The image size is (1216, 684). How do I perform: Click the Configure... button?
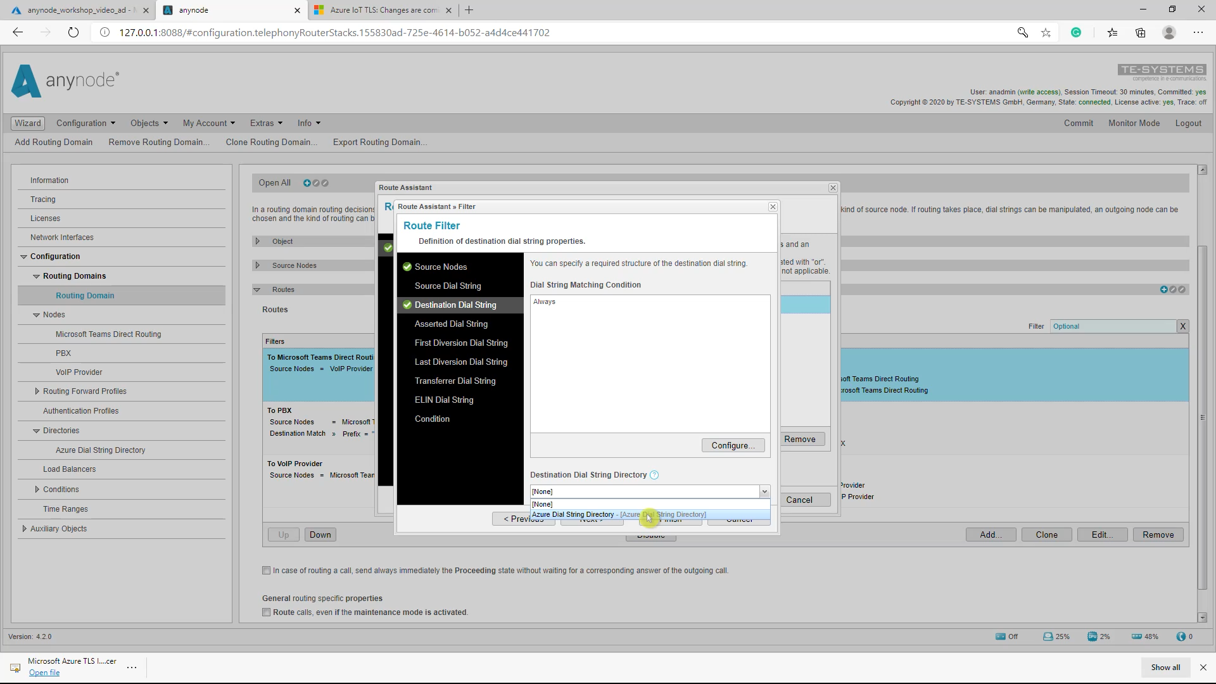(x=733, y=446)
